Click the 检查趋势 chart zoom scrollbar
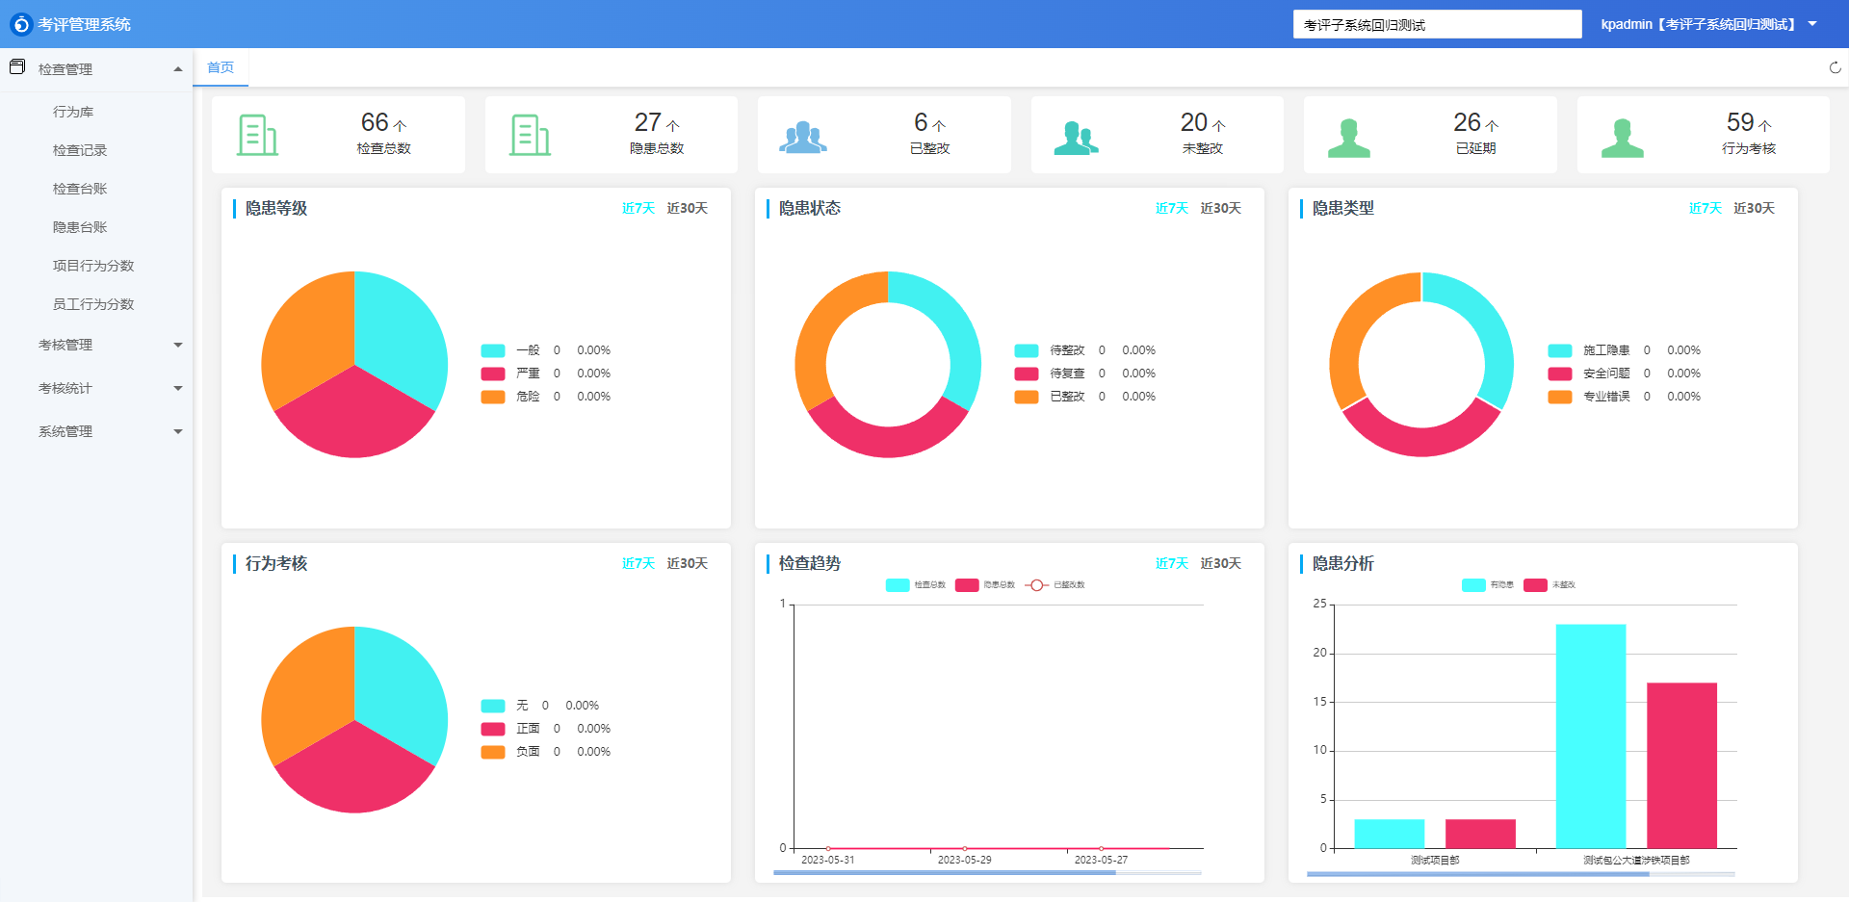The height and width of the screenshot is (902, 1849). pyautogui.click(x=987, y=873)
